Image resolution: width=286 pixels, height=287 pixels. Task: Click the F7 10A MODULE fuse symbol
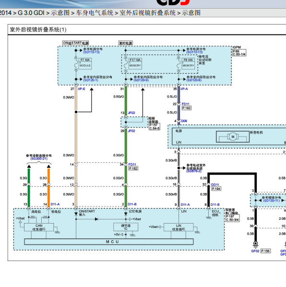85,63
